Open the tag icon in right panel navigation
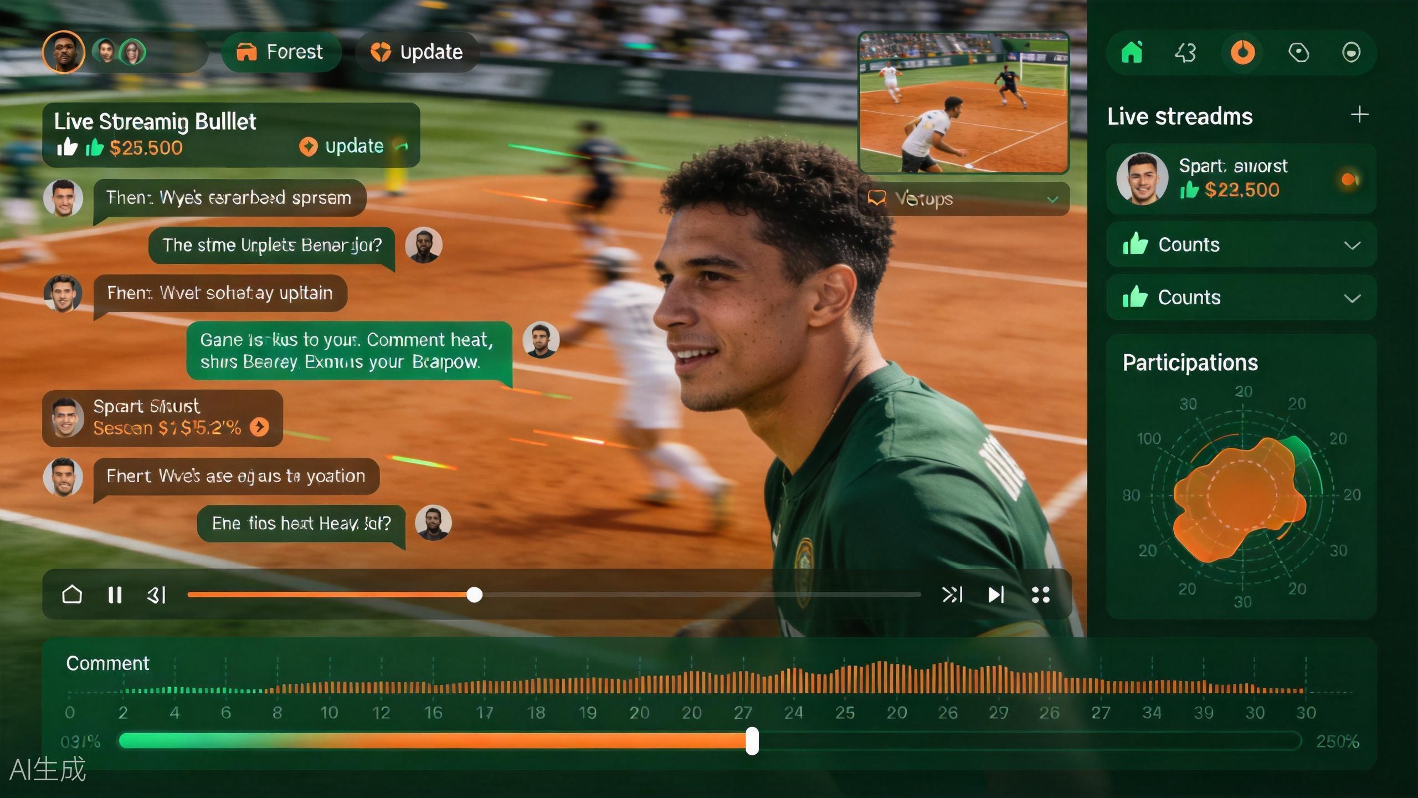The image size is (1418, 798). (x=1298, y=53)
